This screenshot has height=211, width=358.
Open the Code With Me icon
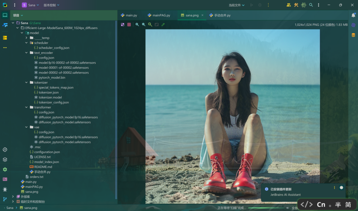pyautogui.click(x=288, y=5)
